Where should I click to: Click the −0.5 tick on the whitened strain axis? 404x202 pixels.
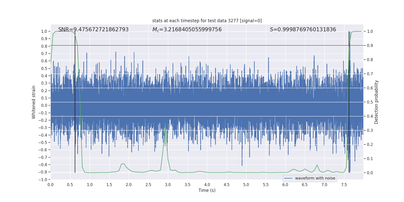[42, 142]
